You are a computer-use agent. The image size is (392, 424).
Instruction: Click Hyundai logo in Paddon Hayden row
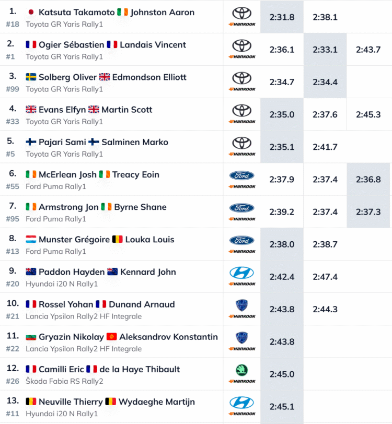[241, 273]
